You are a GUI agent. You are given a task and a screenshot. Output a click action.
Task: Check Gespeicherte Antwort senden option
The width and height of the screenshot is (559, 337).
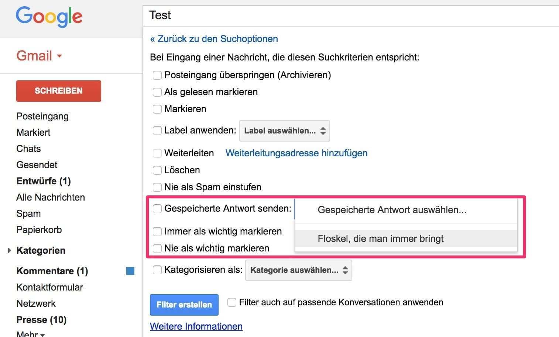157,209
